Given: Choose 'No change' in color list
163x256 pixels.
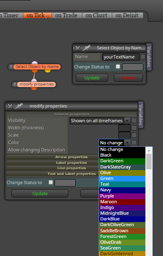Looking at the screenshot, I should click(122, 150).
